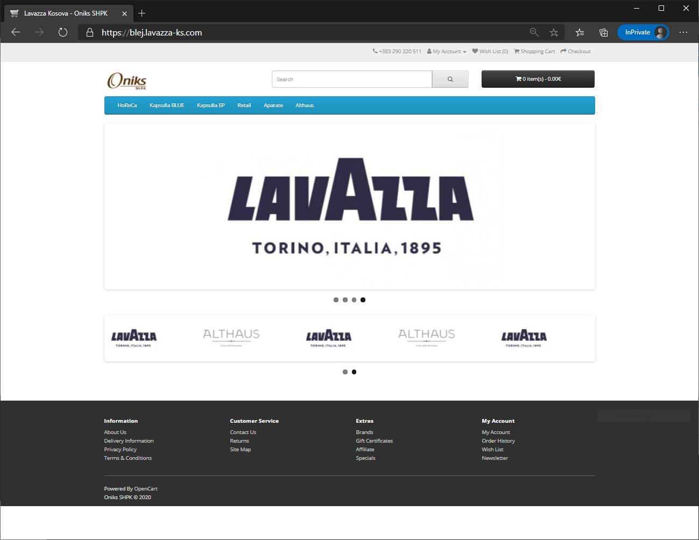Open Wish List (0) link
The height and width of the screenshot is (540, 699).
490,52
